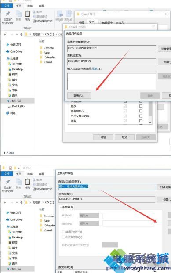Toggle the Allow box for 修改 permission

tap(125, 106)
